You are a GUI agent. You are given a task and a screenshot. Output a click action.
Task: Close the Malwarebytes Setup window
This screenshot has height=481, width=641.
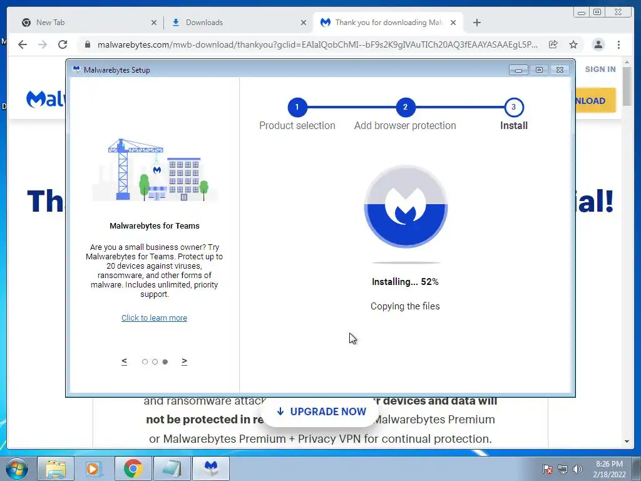[x=560, y=70]
